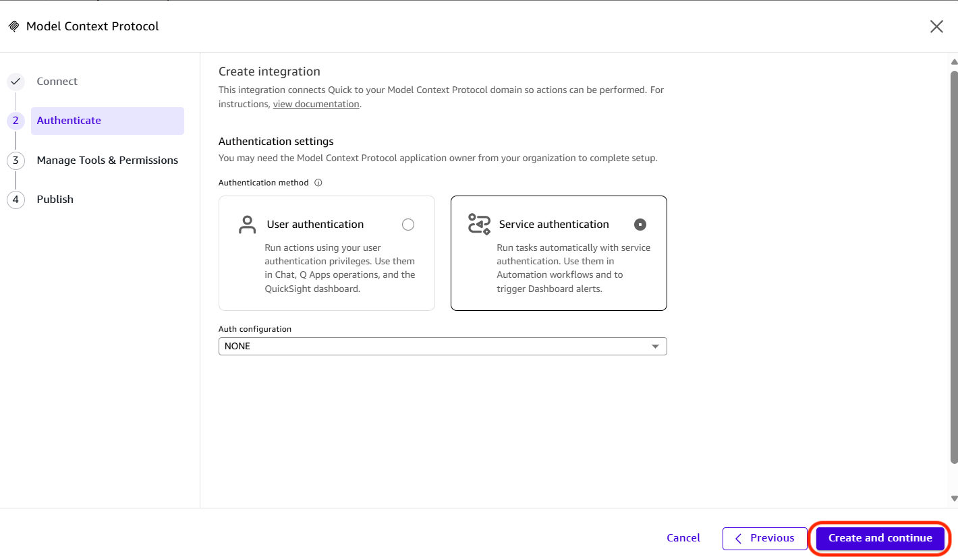The image size is (958, 559).
Task: Click the Previous button
Action: [765, 538]
